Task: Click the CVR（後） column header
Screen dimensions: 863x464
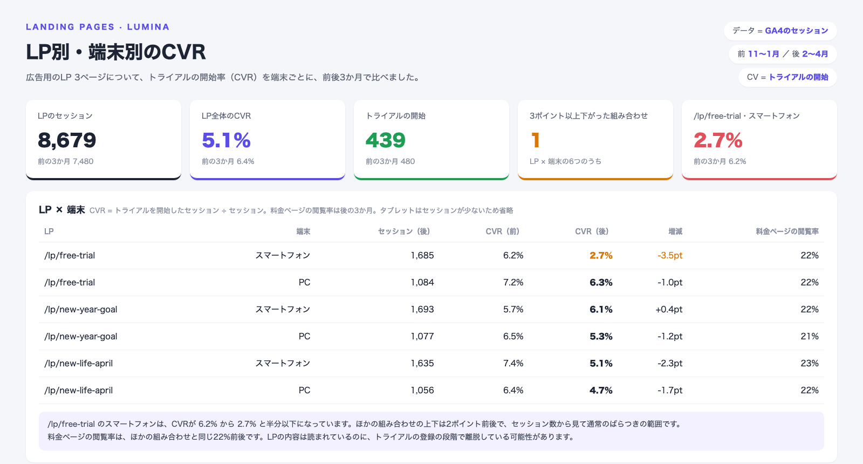Action: (x=592, y=231)
